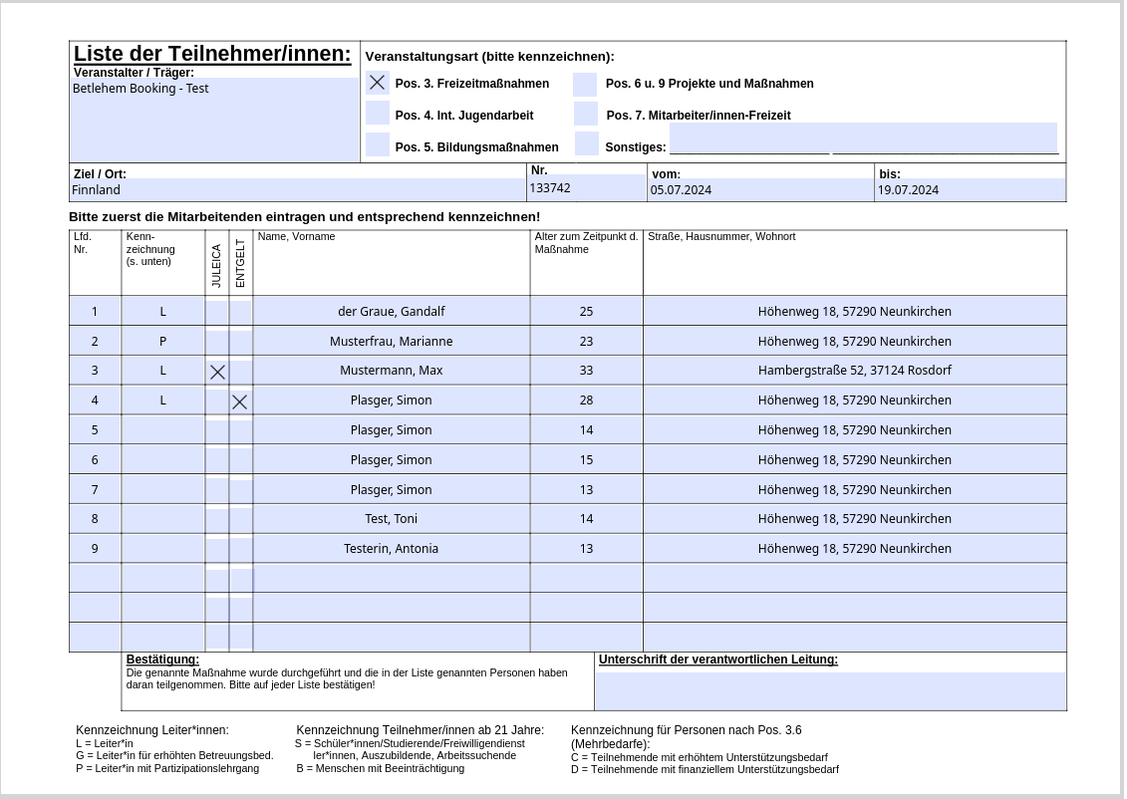Screen dimensions: 1127x799
Task: Tick the Pos. 5 Bildungsmaßnahmen checkbox
Action: (x=377, y=145)
